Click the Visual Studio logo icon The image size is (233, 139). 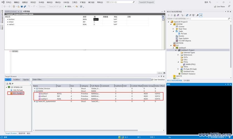pos(3,2)
